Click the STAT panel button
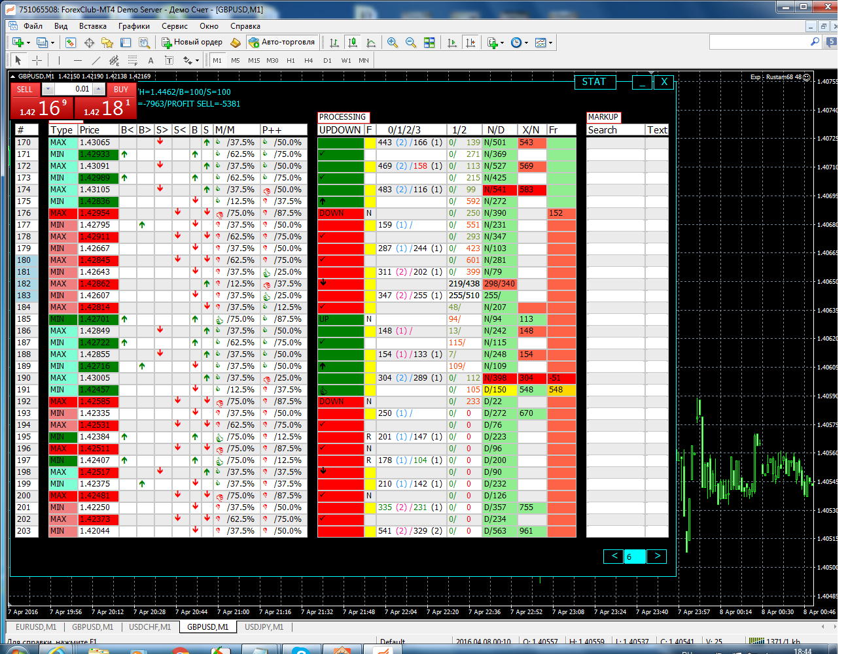848x654 pixels. [x=594, y=82]
